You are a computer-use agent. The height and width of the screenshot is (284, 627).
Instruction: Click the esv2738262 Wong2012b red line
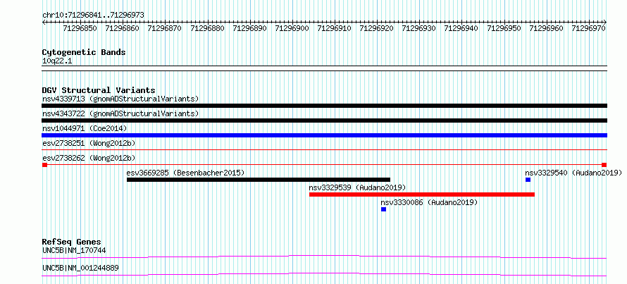(324, 165)
